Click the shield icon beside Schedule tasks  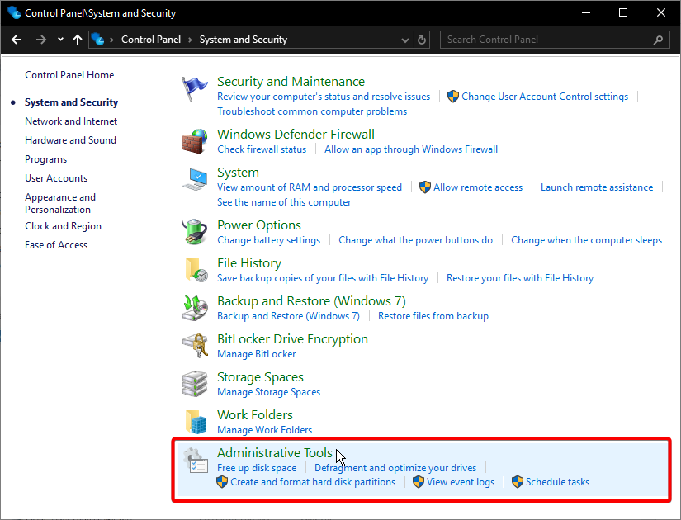tap(518, 482)
